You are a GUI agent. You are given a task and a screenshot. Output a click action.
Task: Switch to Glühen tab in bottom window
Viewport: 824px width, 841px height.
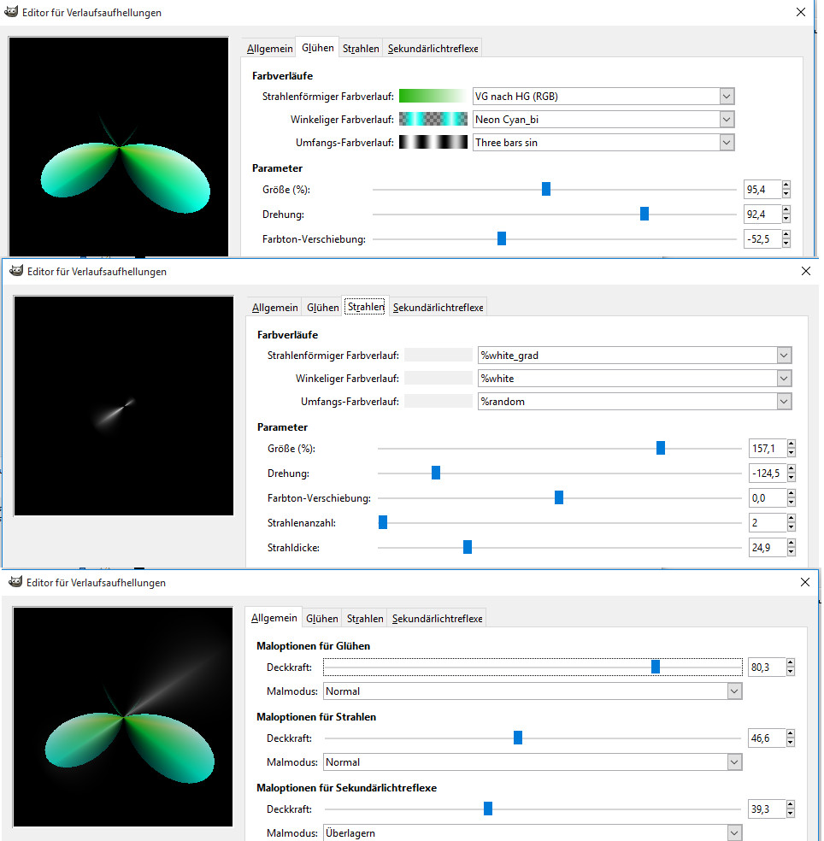(x=322, y=619)
